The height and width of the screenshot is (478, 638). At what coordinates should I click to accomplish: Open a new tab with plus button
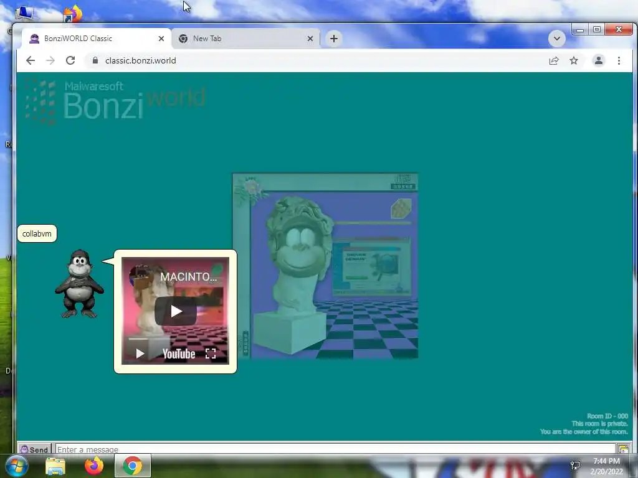(x=334, y=39)
